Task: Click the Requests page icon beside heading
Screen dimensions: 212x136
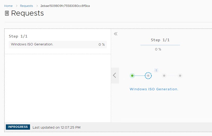Action: tap(7, 13)
